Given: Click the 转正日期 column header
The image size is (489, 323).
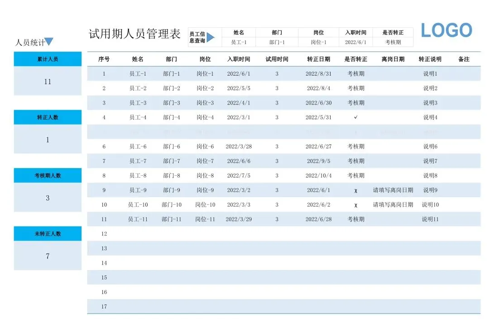Looking at the screenshot, I should click(x=318, y=59).
